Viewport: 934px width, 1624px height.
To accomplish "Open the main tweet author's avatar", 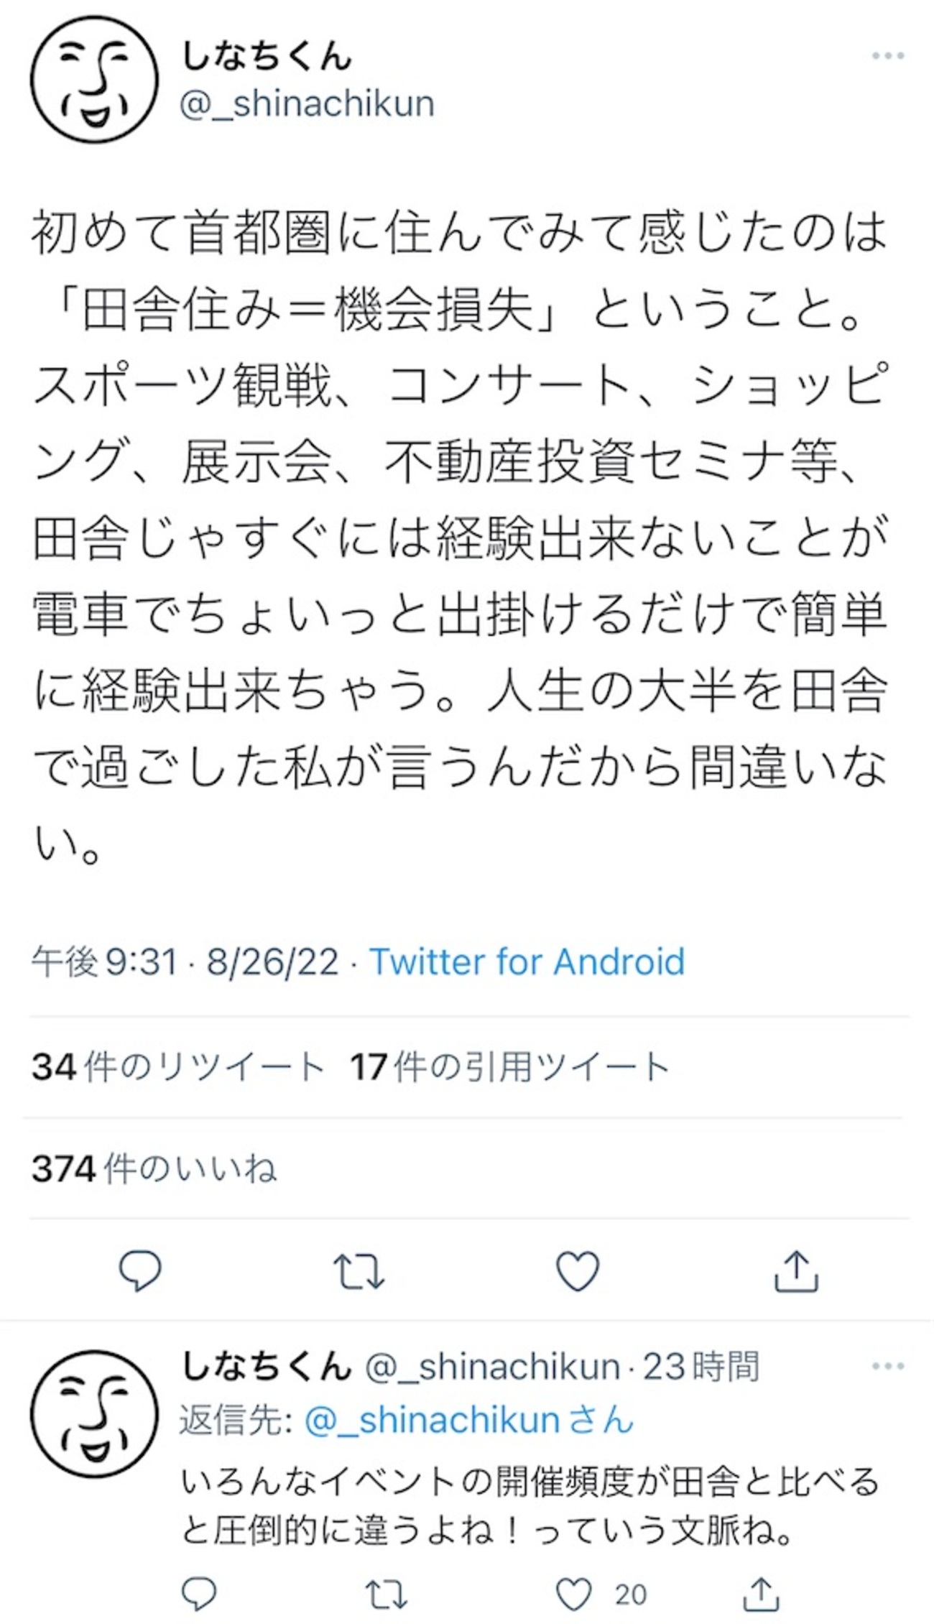I will pos(93,79).
